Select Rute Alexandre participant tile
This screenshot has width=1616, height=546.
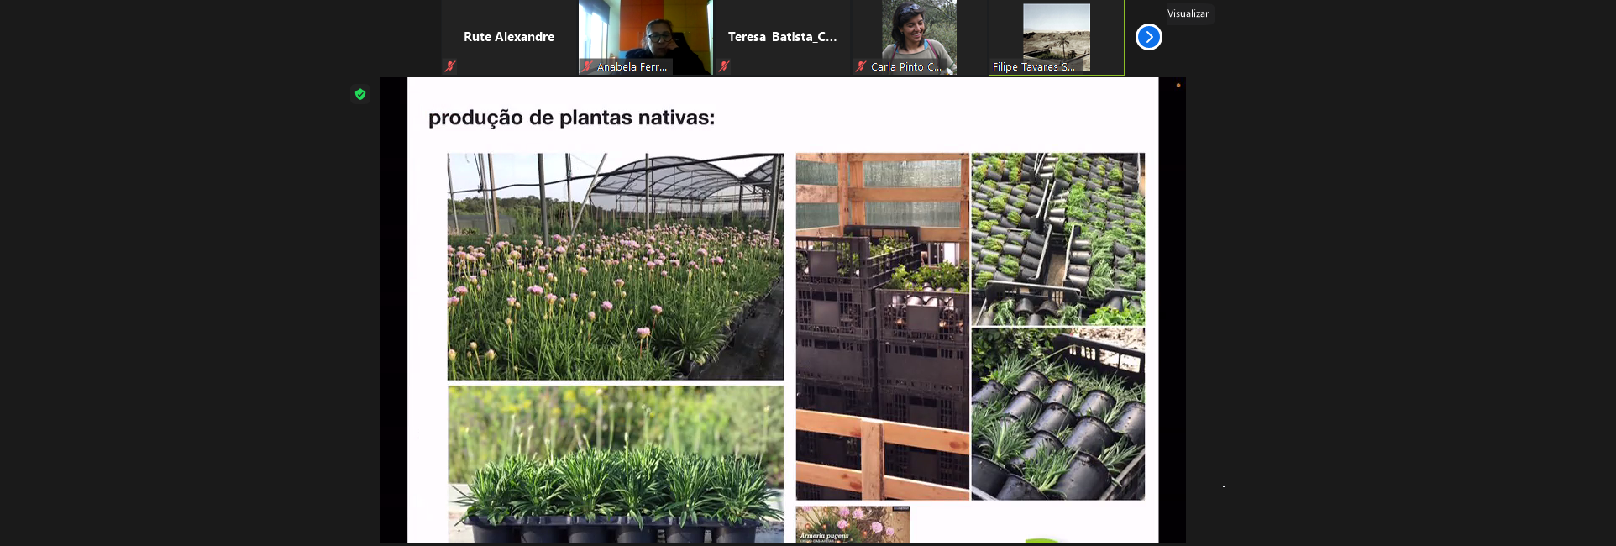509,37
